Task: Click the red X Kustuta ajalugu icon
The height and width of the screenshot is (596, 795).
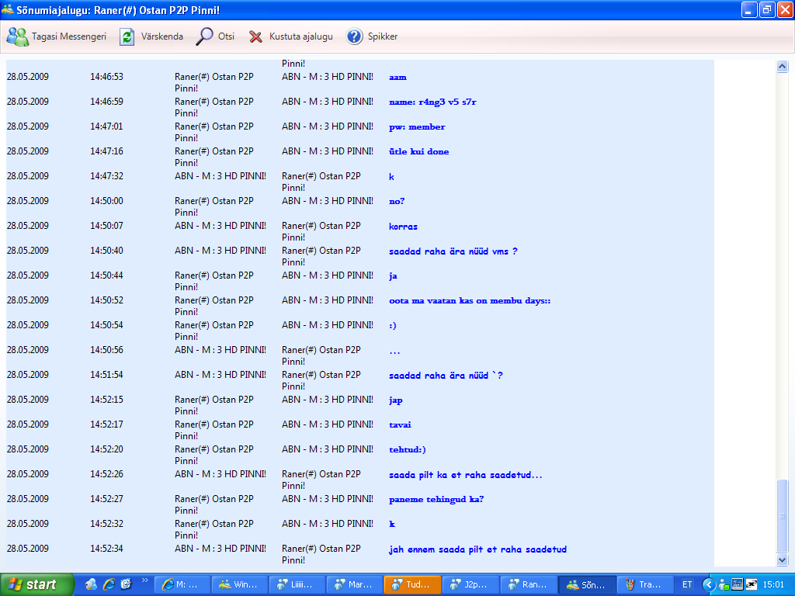Action: click(x=255, y=36)
